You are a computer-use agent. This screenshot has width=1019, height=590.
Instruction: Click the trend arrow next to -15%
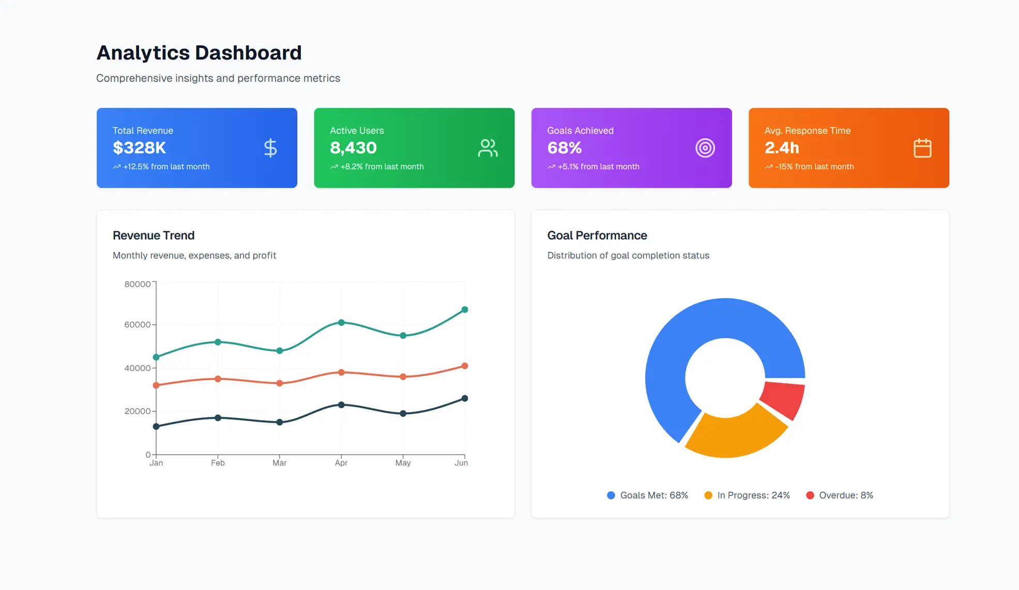tap(769, 166)
